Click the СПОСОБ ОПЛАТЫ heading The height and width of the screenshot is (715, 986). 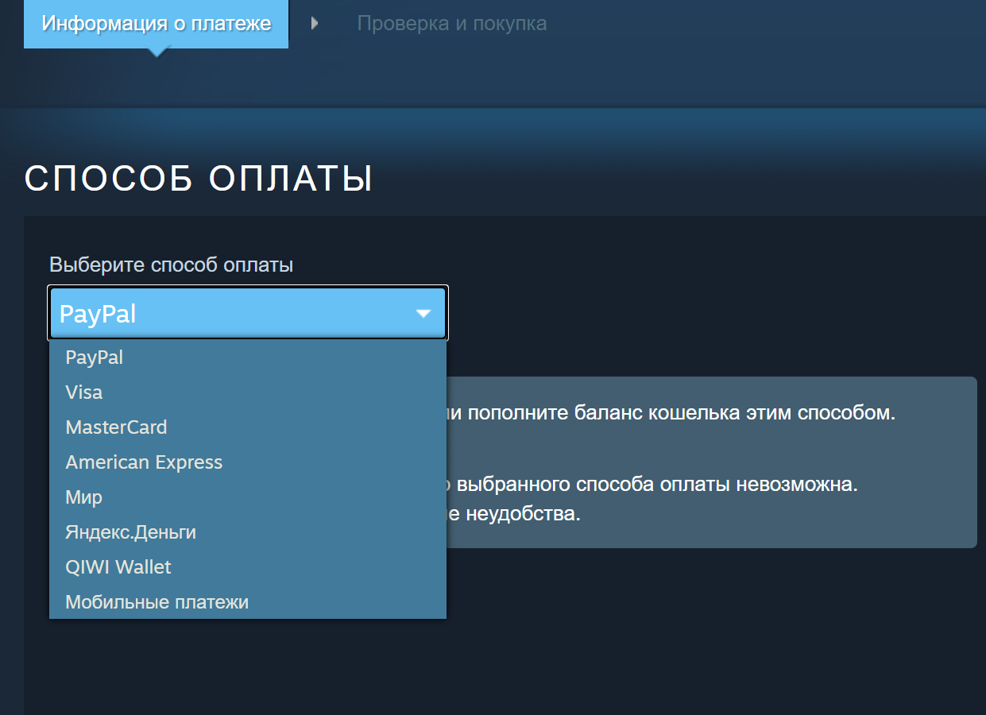tap(199, 179)
